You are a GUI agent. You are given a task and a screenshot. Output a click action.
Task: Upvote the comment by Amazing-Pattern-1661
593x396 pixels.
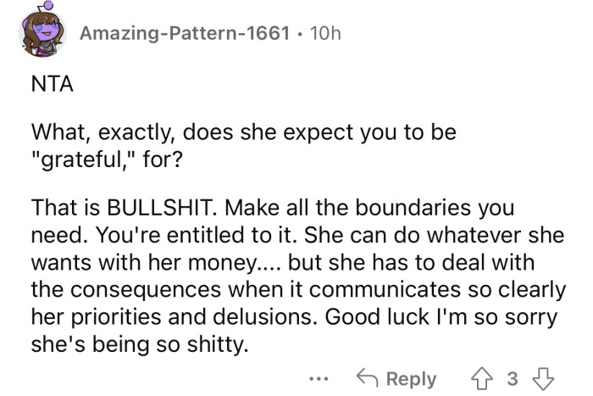tap(483, 378)
